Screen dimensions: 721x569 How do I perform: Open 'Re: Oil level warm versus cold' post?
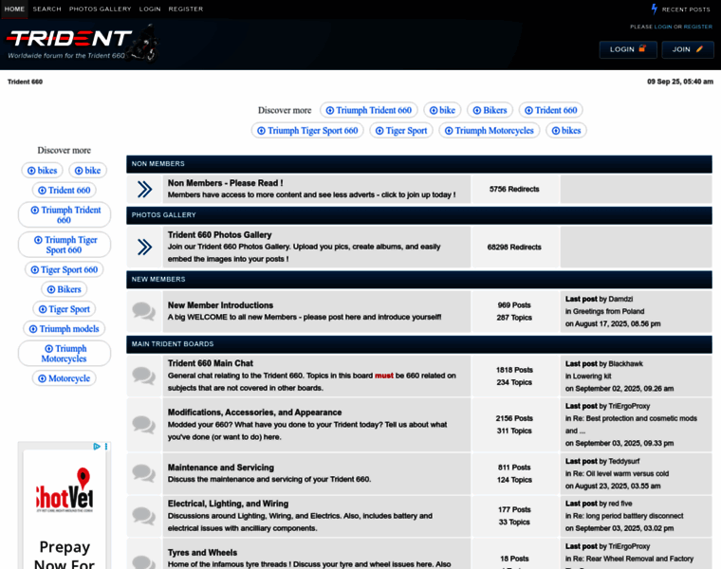(x=620, y=473)
